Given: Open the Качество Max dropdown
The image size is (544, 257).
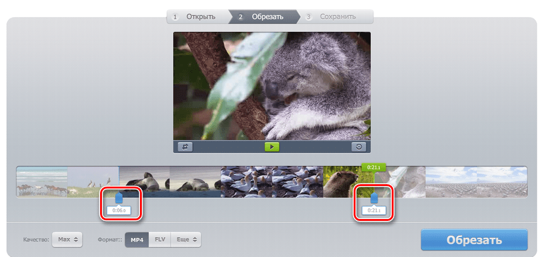Looking at the screenshot, I should click(68, 239).
